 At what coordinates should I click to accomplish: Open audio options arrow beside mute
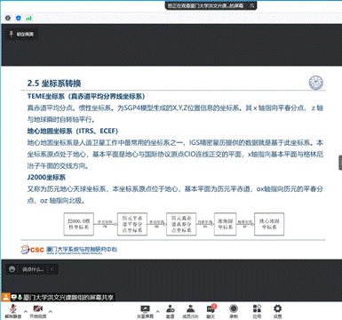(26, 311)
